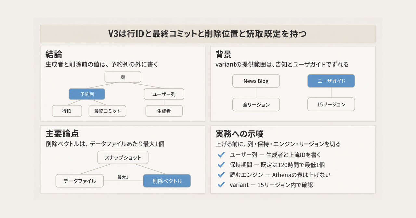Select the item variant ― 15リージョン内で確認
416x218 pixels.
(271, 185)
